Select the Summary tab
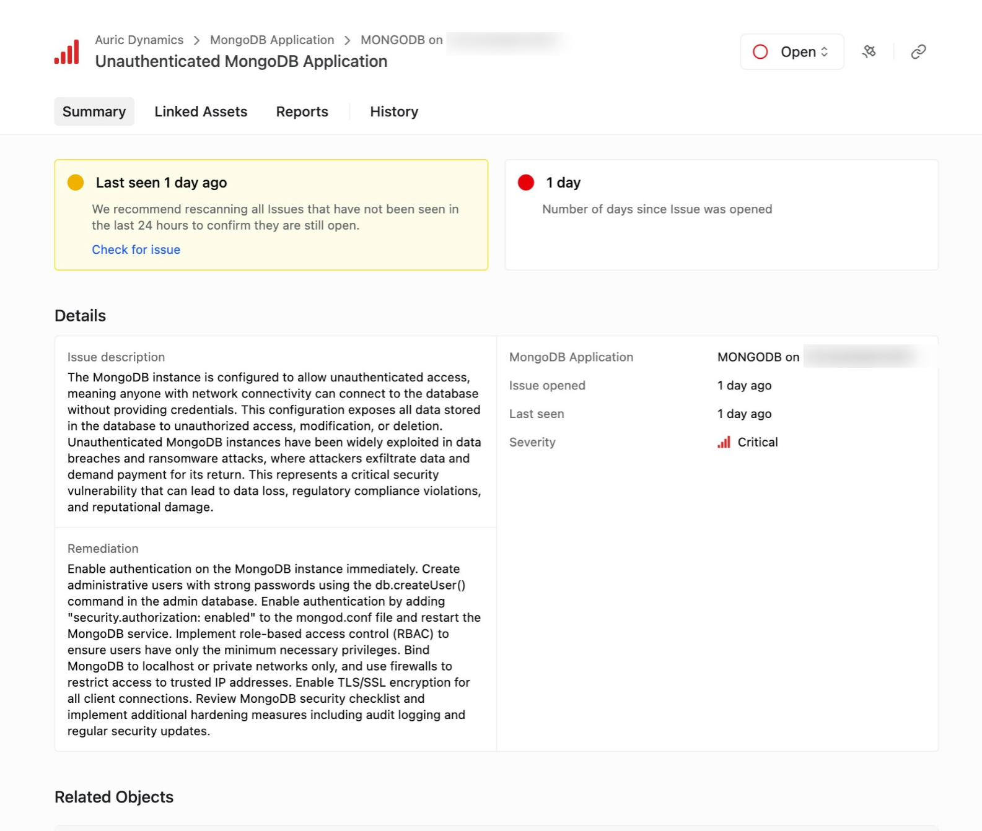This screenshot has width=982, height=831. pos(94,111)
